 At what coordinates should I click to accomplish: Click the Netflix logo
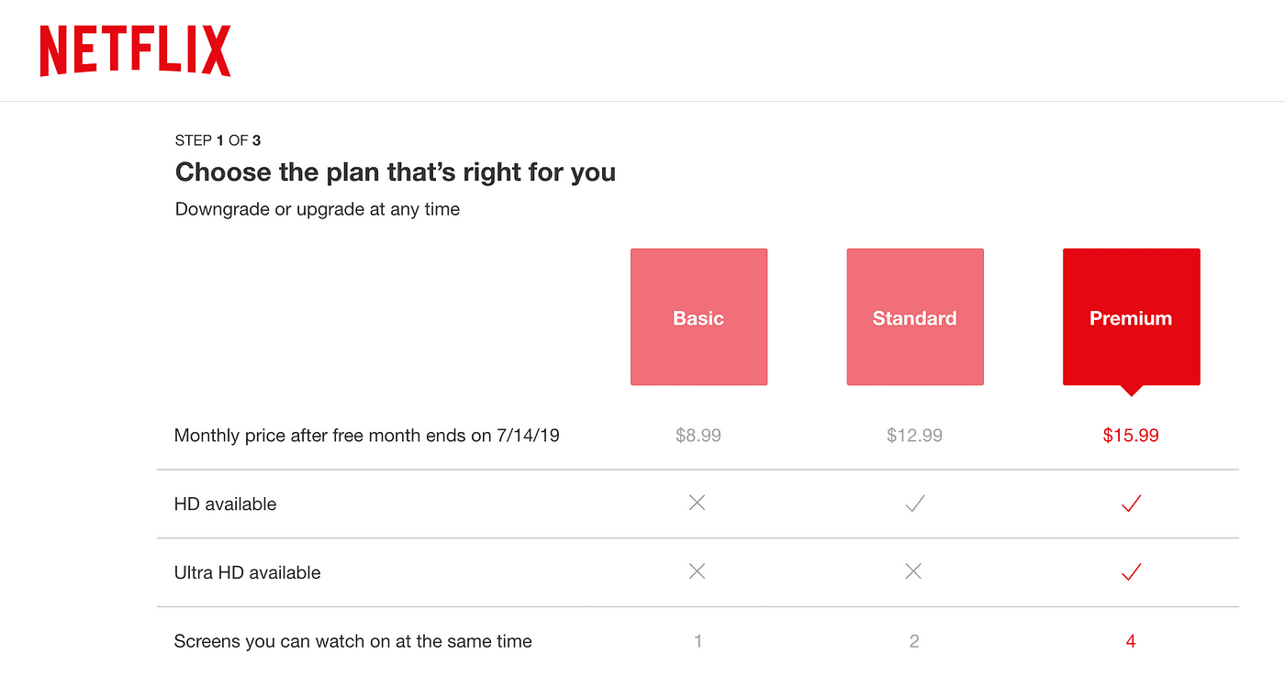click(x=135, y=51)
